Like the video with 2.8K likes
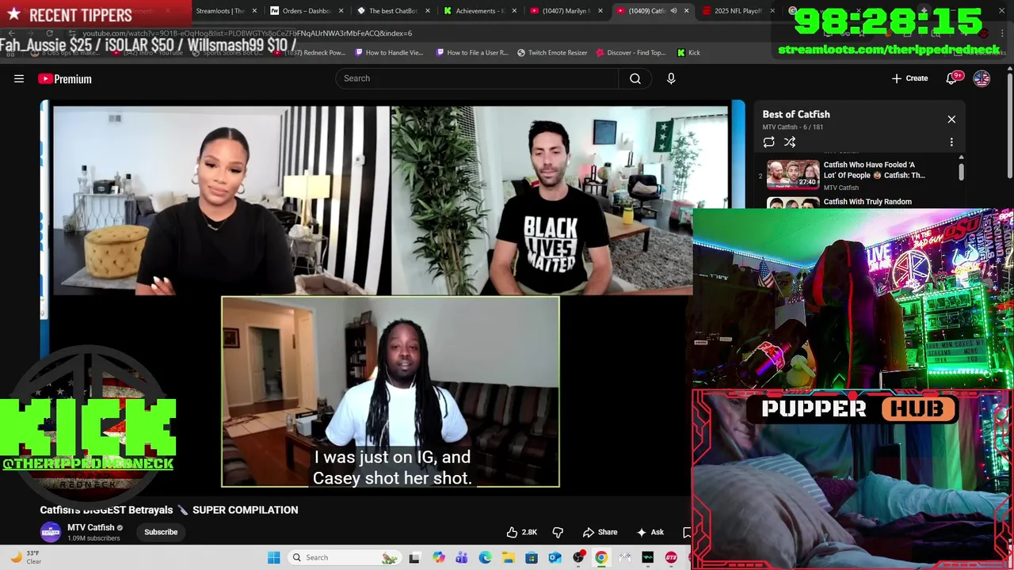Image resolution: width=1014 pixels, height=570 pixels. click(521, 532)
